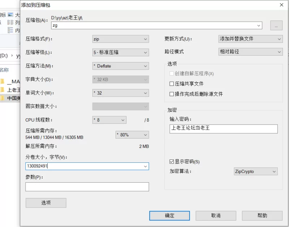The width and height of the screenshot is (289, 227).
Task: Open the archive name dropdown
Action: 259,26
